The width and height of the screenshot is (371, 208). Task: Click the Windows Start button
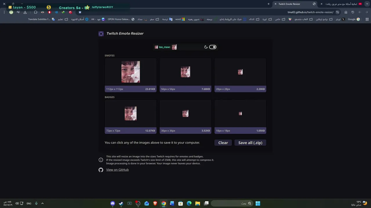tap(258, 203)
